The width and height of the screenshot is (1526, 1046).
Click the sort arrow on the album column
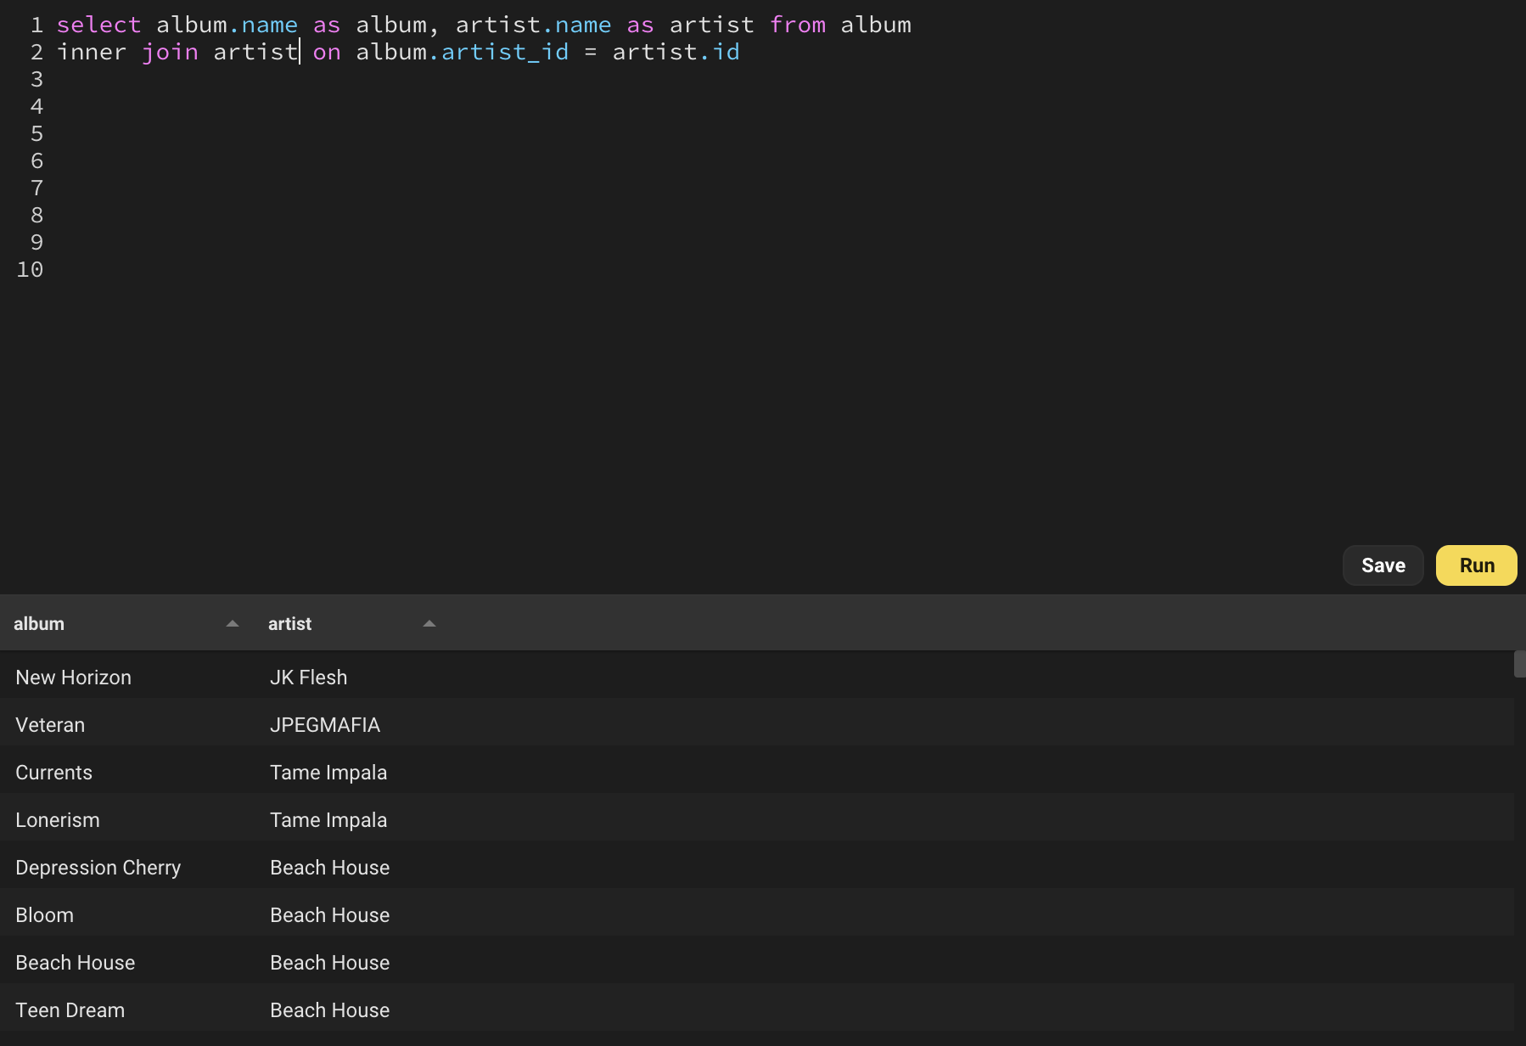(231, 624)
